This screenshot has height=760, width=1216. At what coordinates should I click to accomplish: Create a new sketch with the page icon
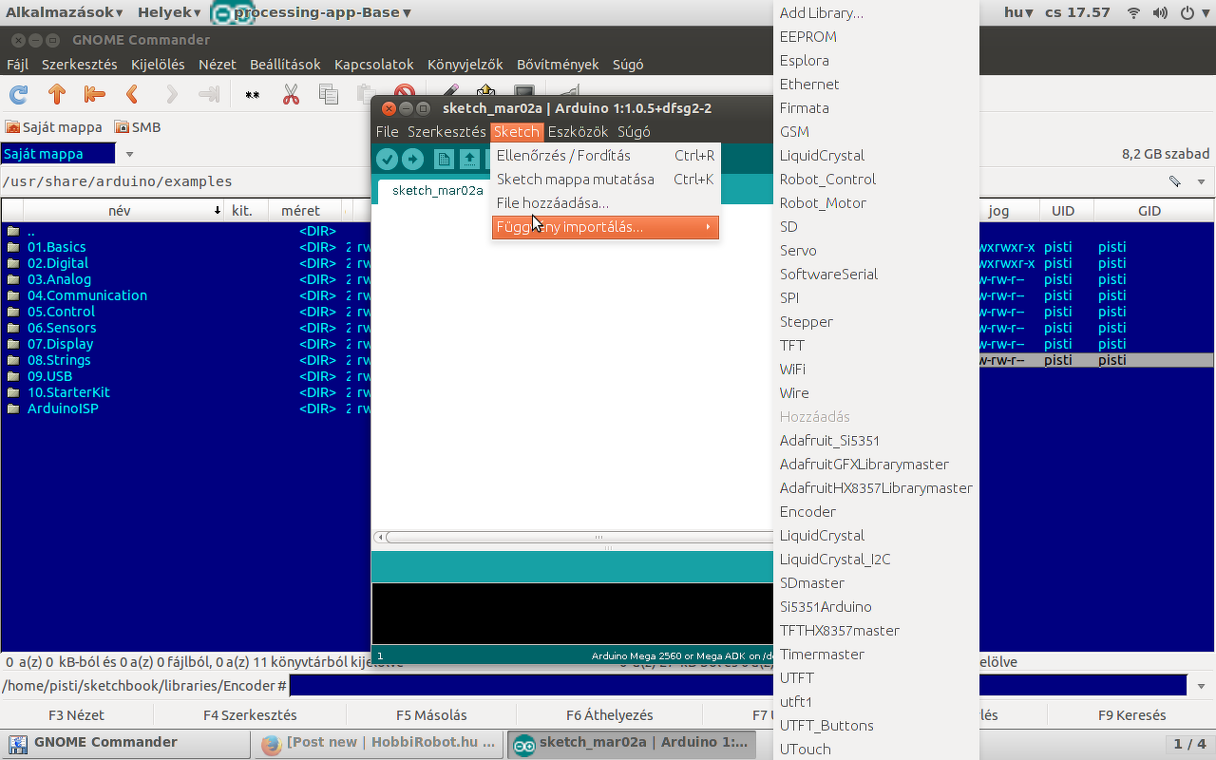[x=444, y=159]
